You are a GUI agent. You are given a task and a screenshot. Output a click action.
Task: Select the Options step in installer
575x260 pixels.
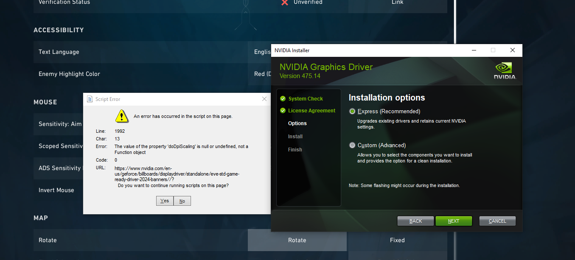(297, 123)
